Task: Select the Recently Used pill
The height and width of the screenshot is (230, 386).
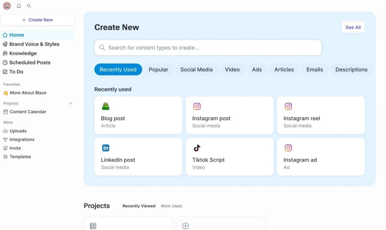Action: [118, 69]
